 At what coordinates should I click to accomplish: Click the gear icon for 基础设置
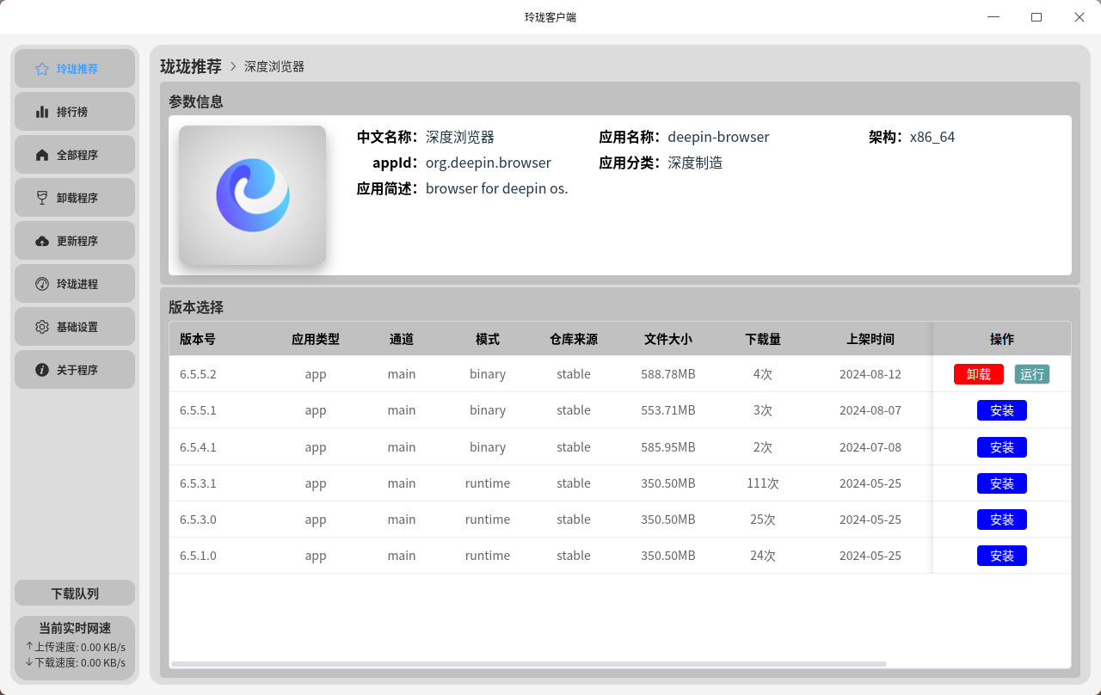pyautogui.click(x=42, y=327)
